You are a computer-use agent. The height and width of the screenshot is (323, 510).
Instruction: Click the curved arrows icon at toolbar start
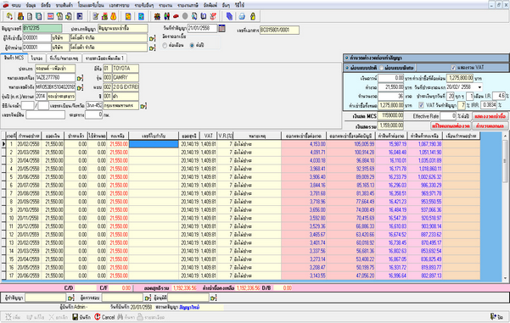click(x=9, y=16)
